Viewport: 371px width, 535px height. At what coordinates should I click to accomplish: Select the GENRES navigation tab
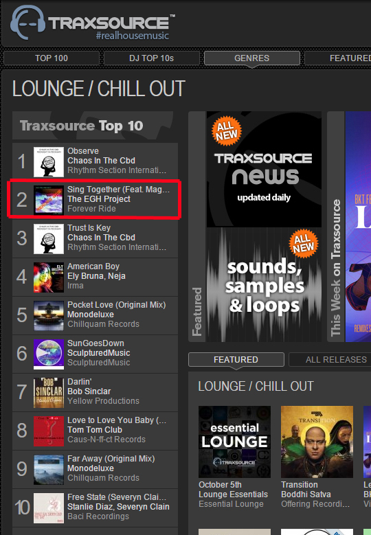click(252, 58)
